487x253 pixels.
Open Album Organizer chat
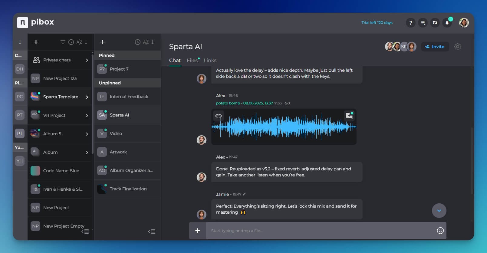tap(127, 170)
